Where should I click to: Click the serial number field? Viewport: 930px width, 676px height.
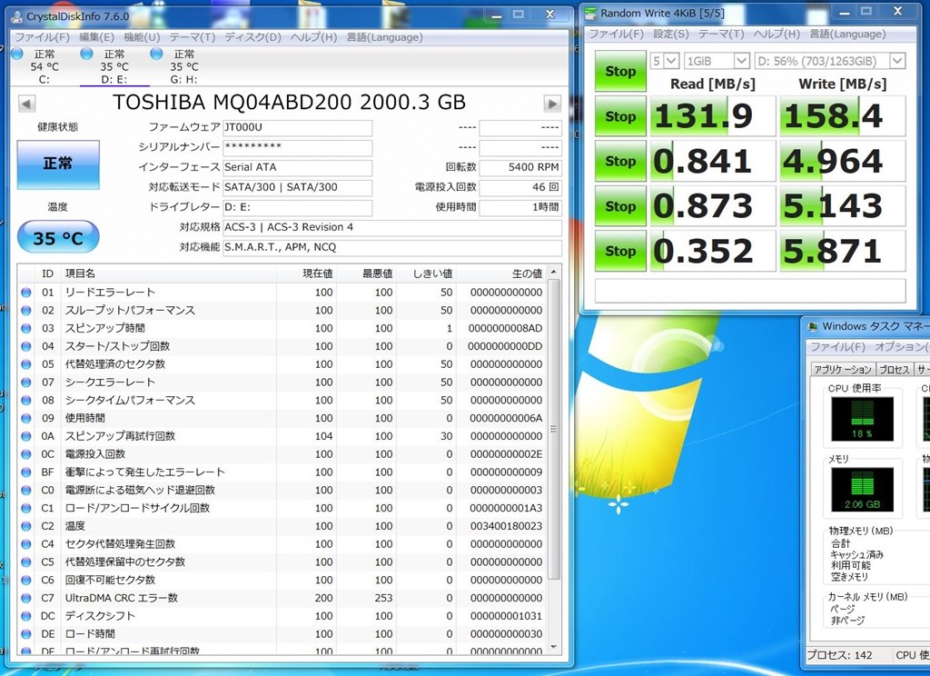point(297,148)
